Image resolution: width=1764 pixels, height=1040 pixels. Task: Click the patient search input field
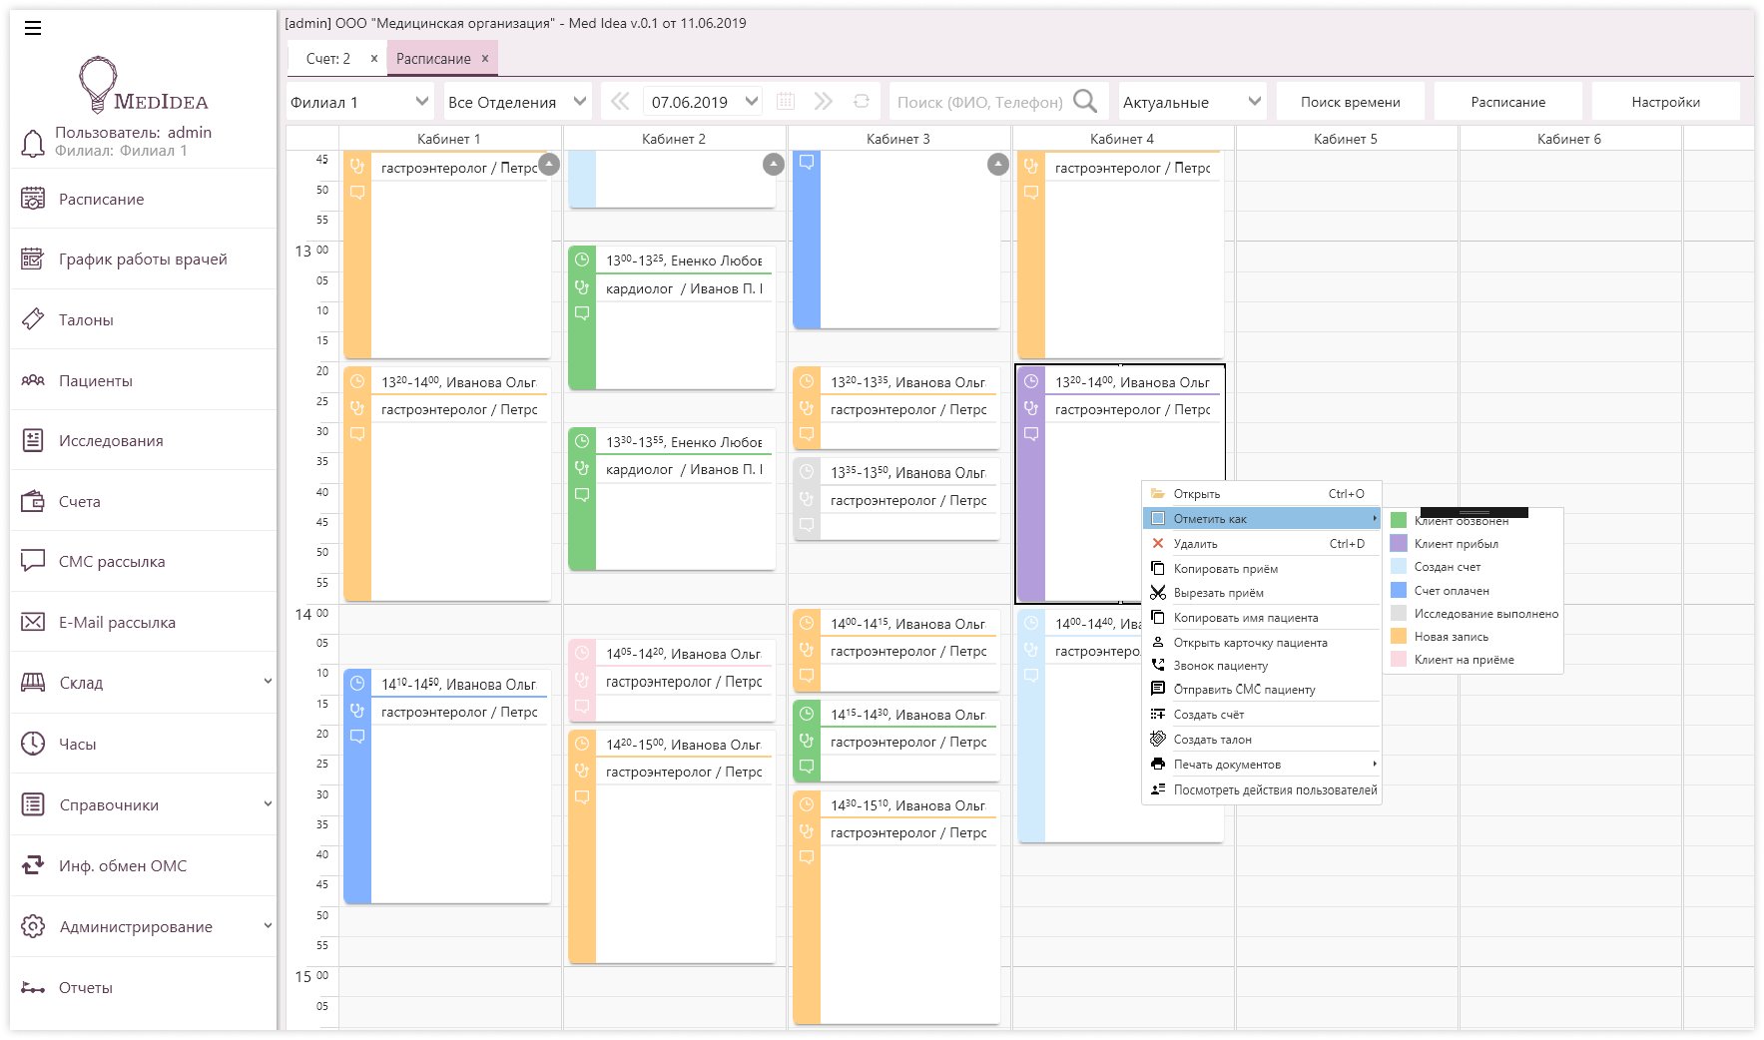(980, 102)
